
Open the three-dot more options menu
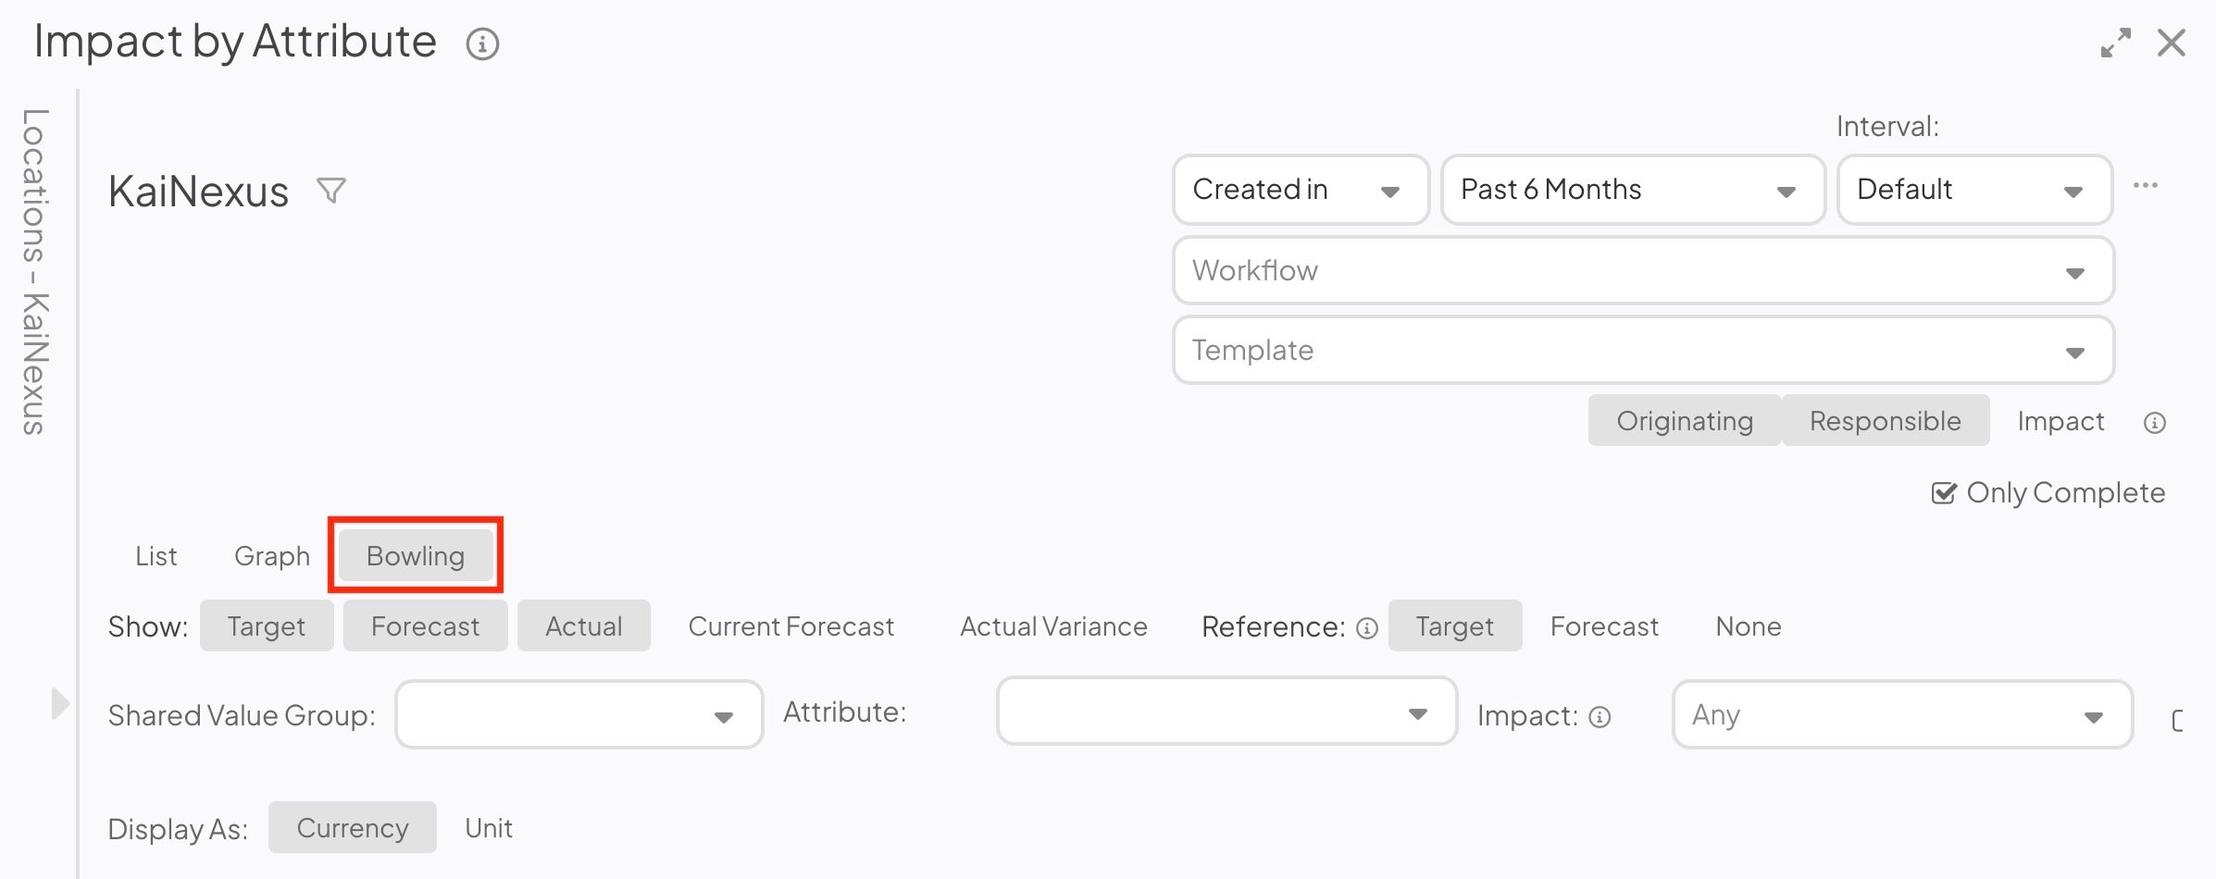[x=2145, y=186]
